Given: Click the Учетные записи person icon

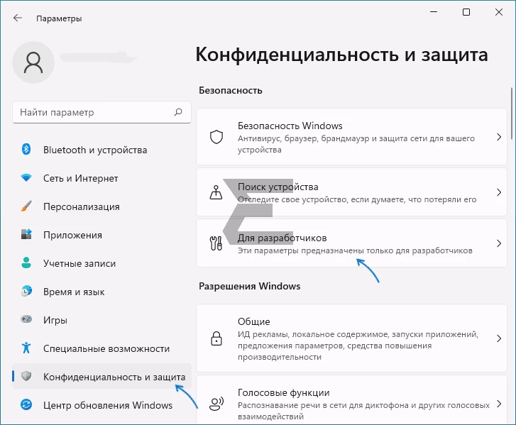Looking at the screenshot, I should click(26, 263).
